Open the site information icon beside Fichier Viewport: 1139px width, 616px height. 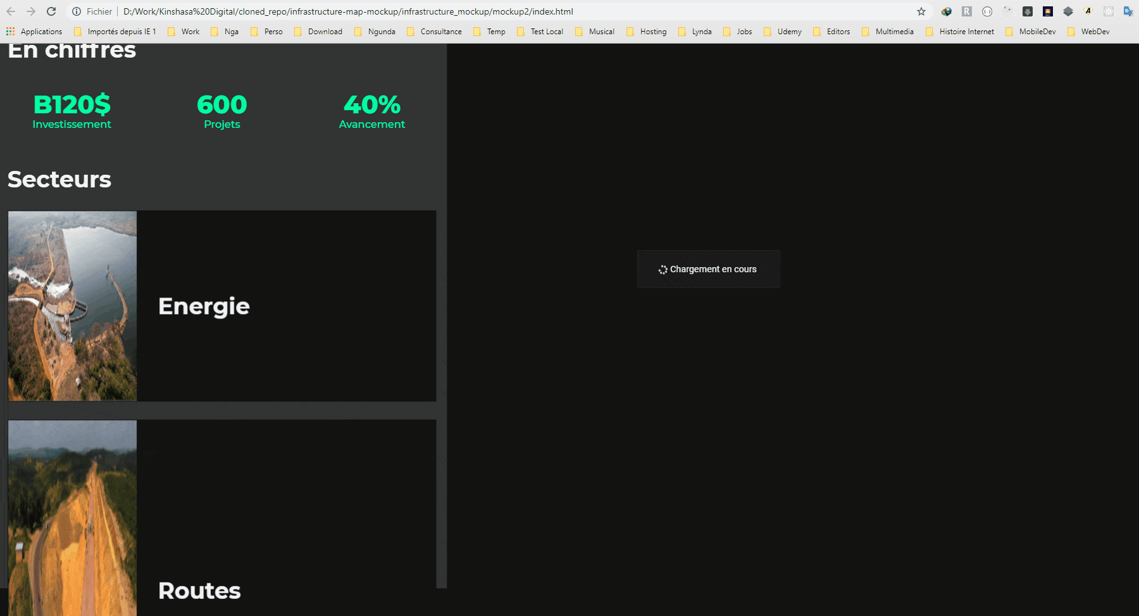coord(77,11)
